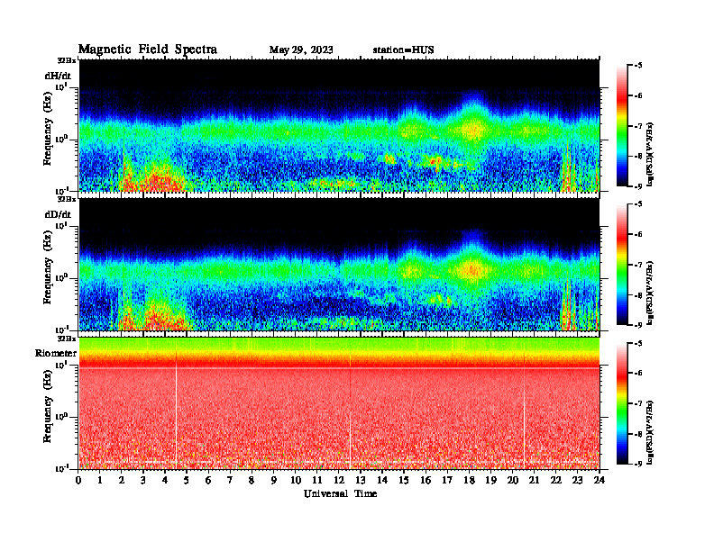Click the "-6" value on the Riometer color bar
714x551 pixels.
[x=637, y=374]
